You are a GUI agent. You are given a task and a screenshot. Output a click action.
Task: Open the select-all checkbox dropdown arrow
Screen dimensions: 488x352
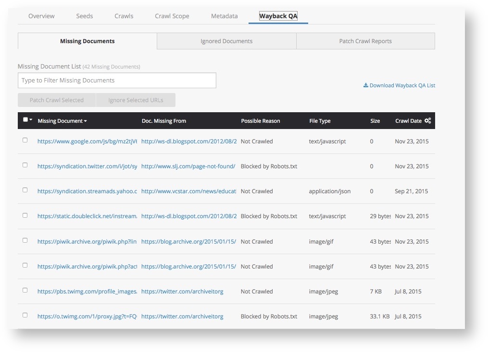pyautogui.click(x=31, y=120)
